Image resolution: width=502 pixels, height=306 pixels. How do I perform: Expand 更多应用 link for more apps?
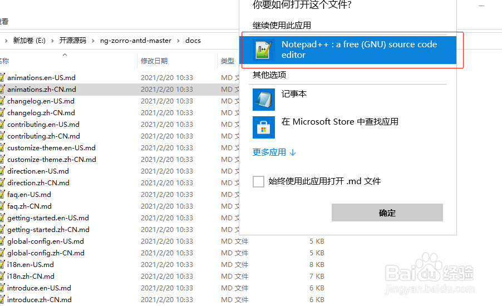pos(274,152)
